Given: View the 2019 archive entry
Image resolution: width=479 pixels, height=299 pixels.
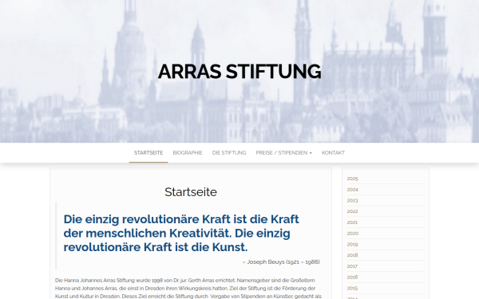Looking at the screenshot, I should point(352,245).
